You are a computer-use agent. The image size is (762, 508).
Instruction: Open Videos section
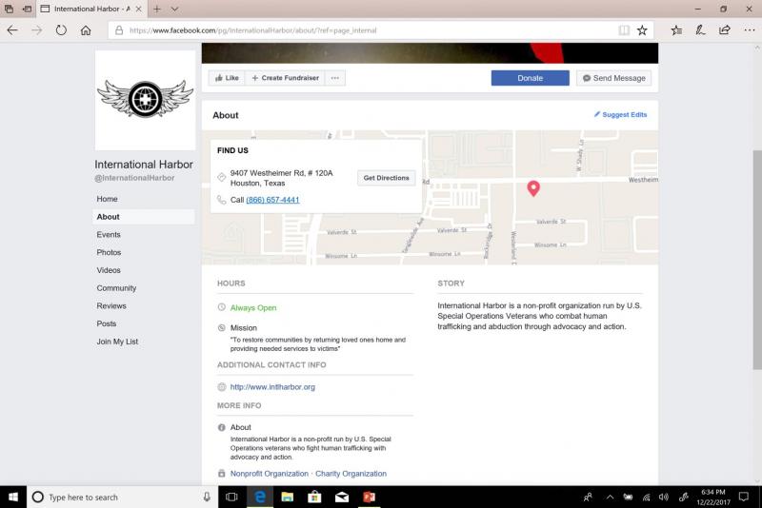tap(109, 270)
